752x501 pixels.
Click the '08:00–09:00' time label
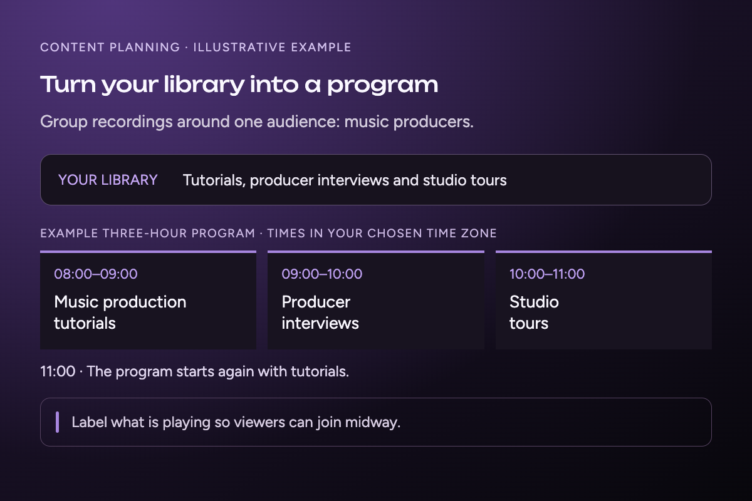click(x=96, y=274)
